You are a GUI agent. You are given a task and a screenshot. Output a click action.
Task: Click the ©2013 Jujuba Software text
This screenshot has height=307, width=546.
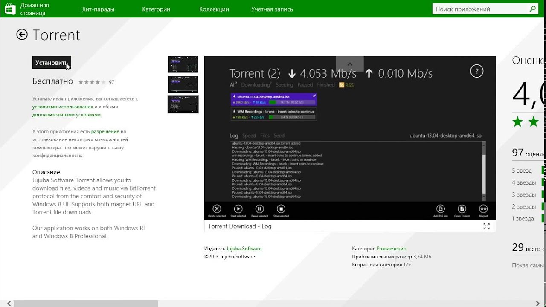(229, 257)
